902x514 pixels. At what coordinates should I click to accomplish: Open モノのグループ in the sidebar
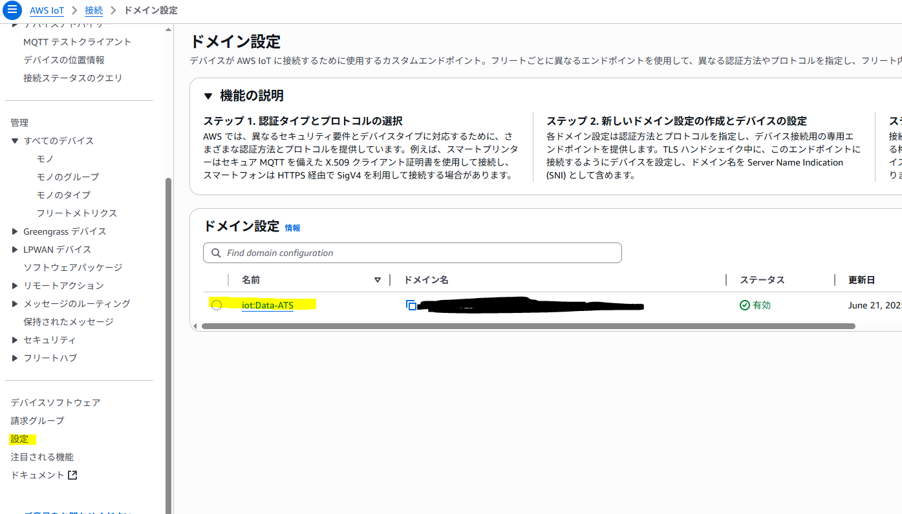click(x=68, y=177)
